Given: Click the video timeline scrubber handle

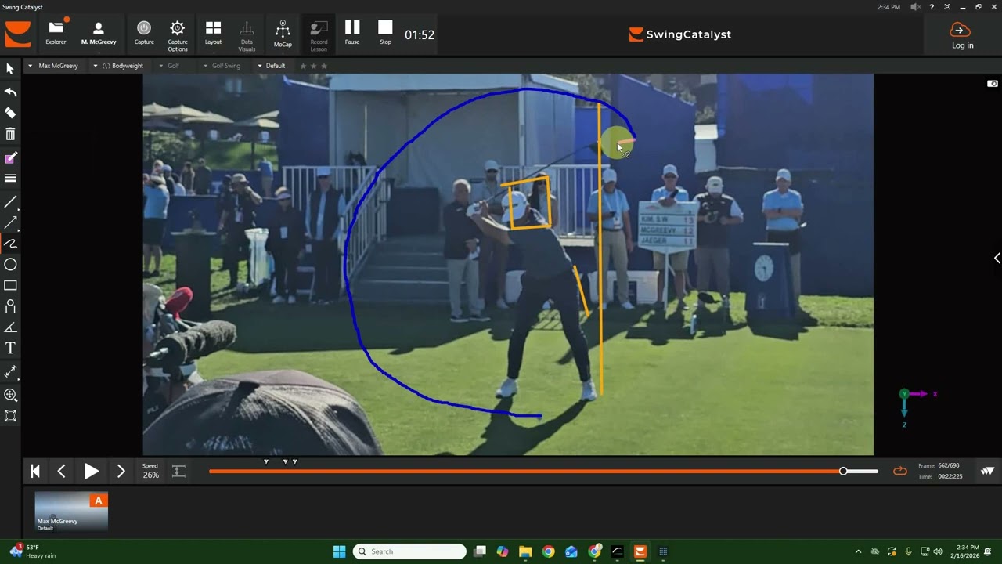Looking at the screenshot, I should 843,471.
